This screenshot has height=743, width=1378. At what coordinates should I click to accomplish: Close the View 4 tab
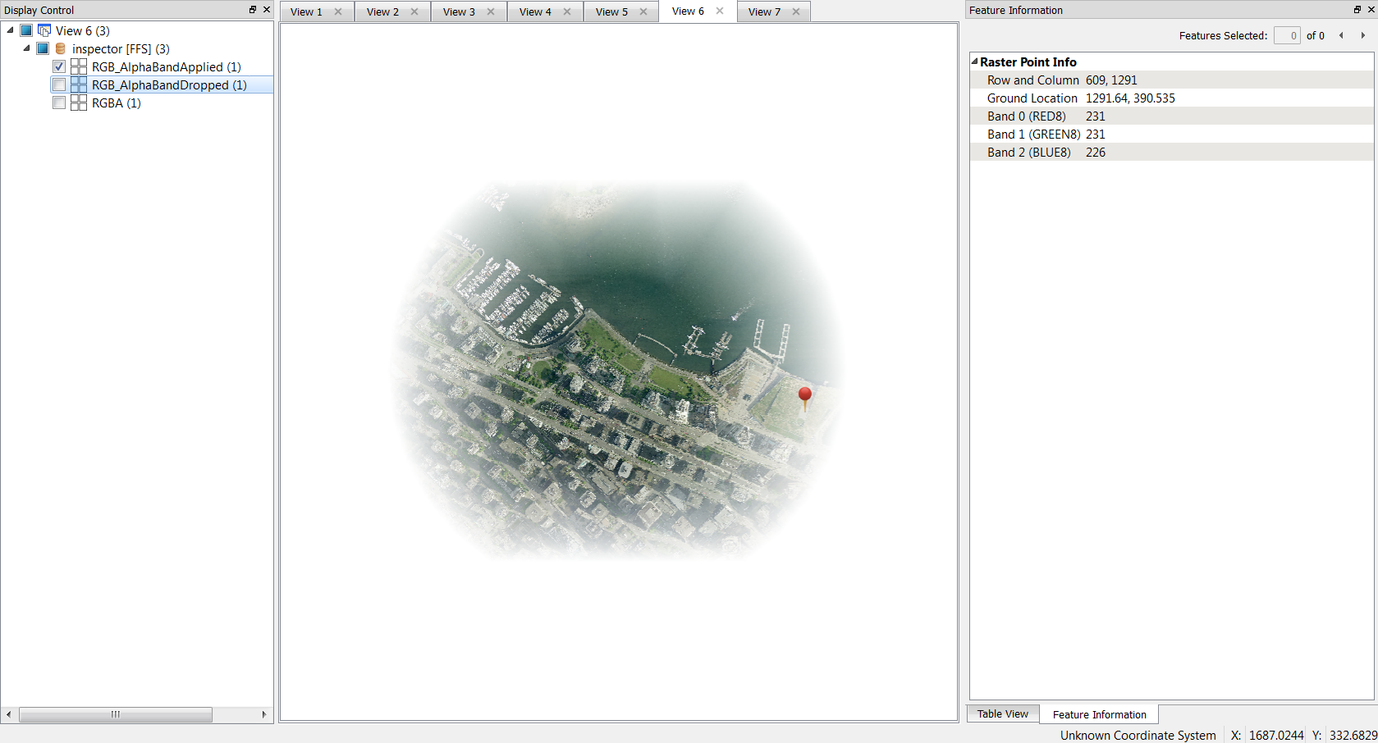567,11
